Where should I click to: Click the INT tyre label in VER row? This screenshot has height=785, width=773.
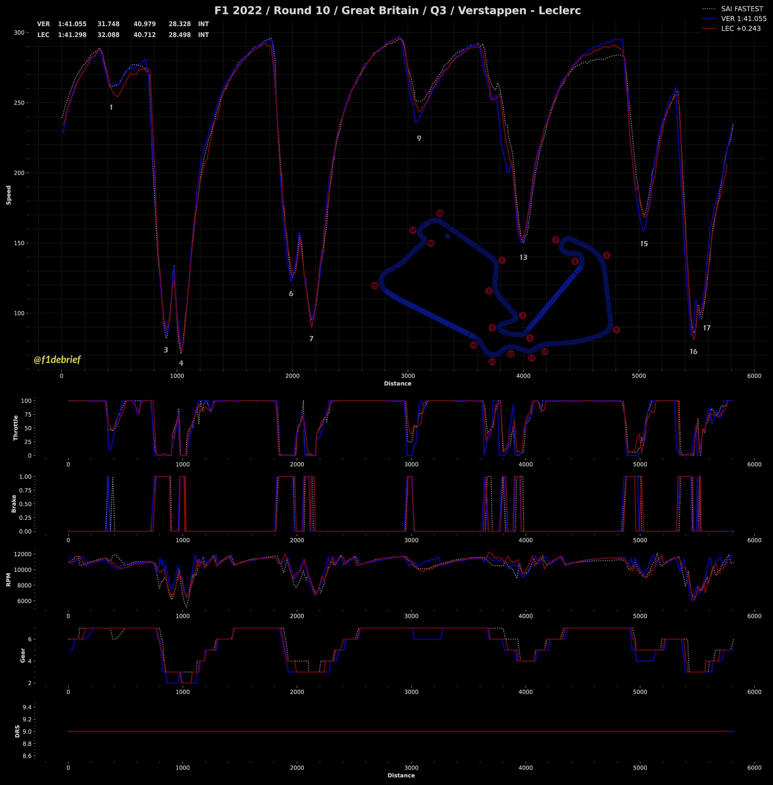click(203, 24)
